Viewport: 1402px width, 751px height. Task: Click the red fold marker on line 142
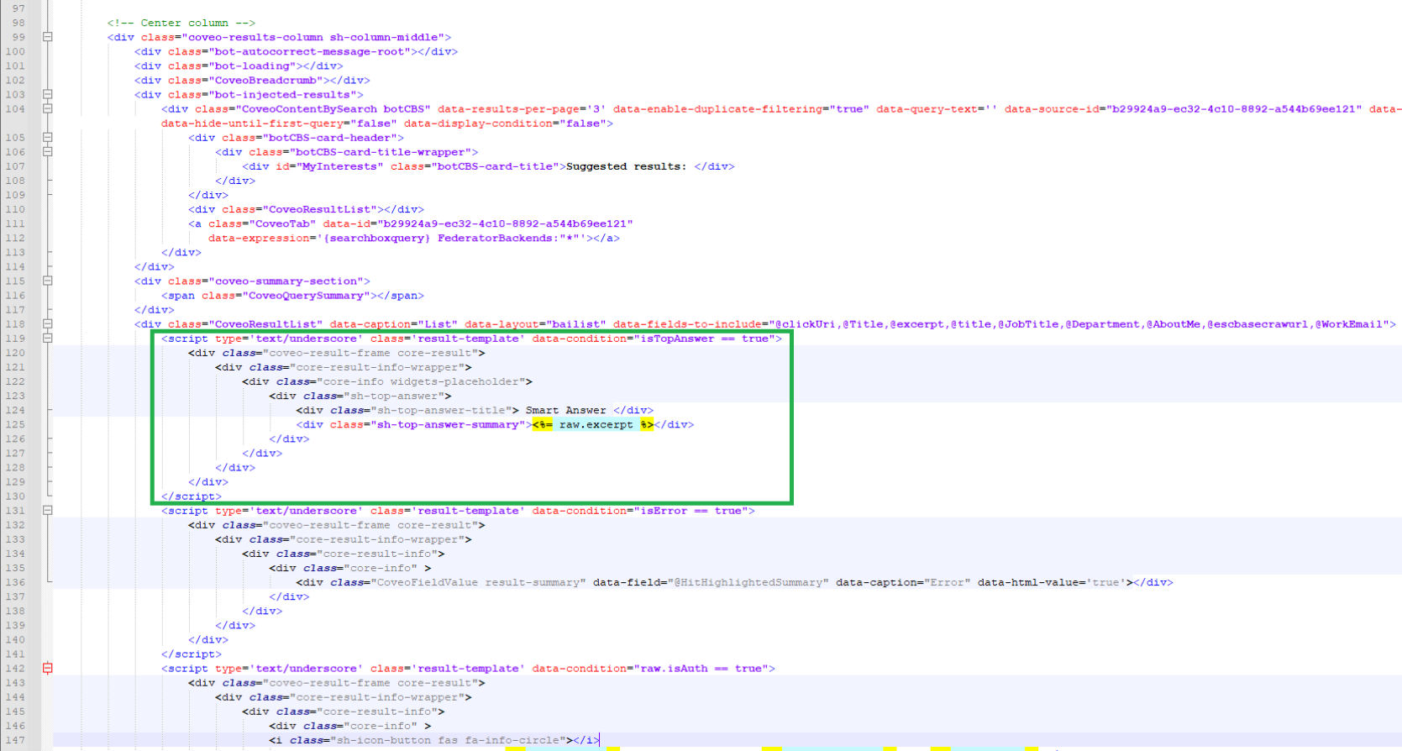tap(48, 669)
